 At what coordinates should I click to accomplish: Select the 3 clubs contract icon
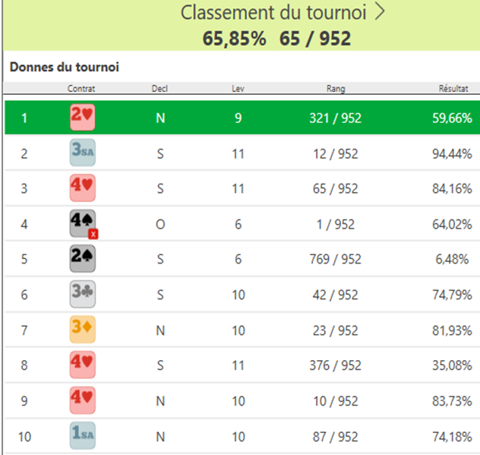(82, 294)
